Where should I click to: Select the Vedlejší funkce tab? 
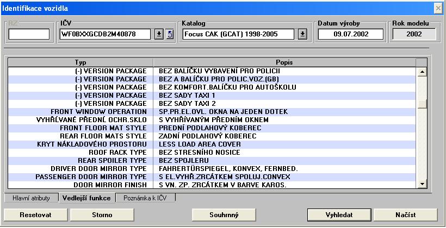point(86,198)
